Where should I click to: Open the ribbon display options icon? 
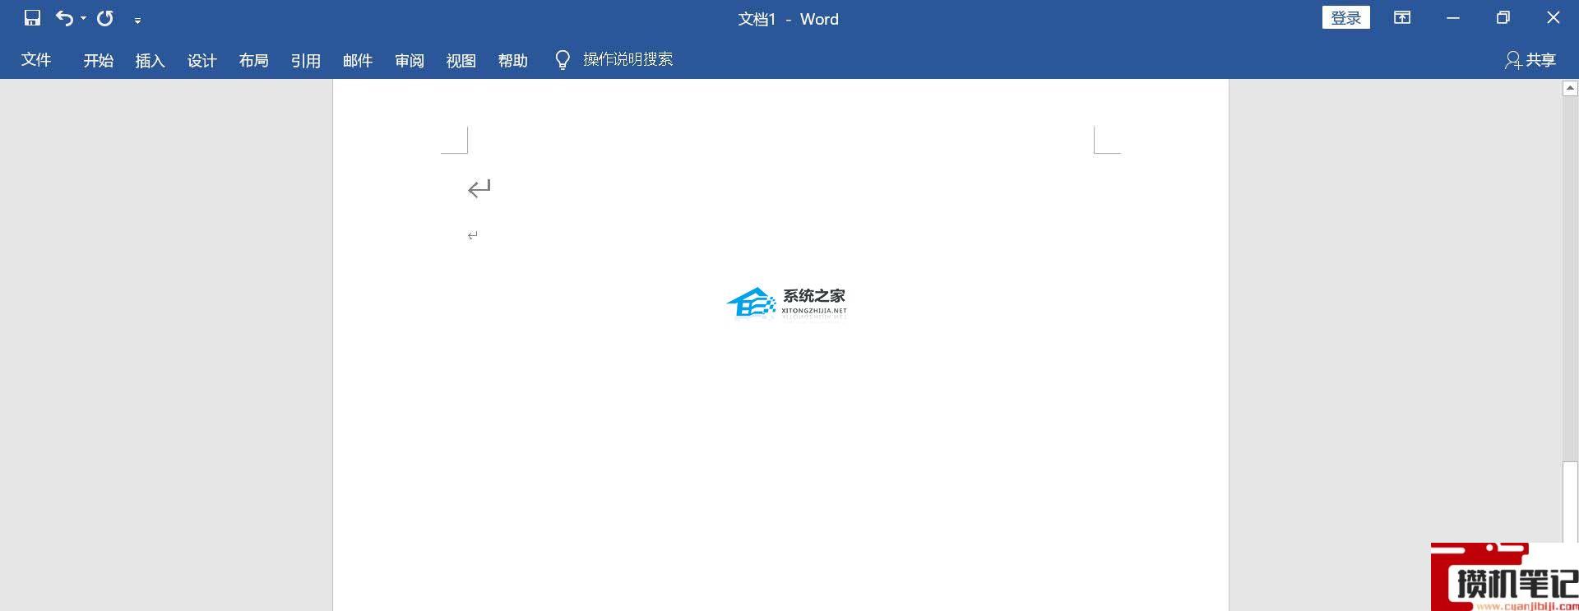click(1402, 18)
